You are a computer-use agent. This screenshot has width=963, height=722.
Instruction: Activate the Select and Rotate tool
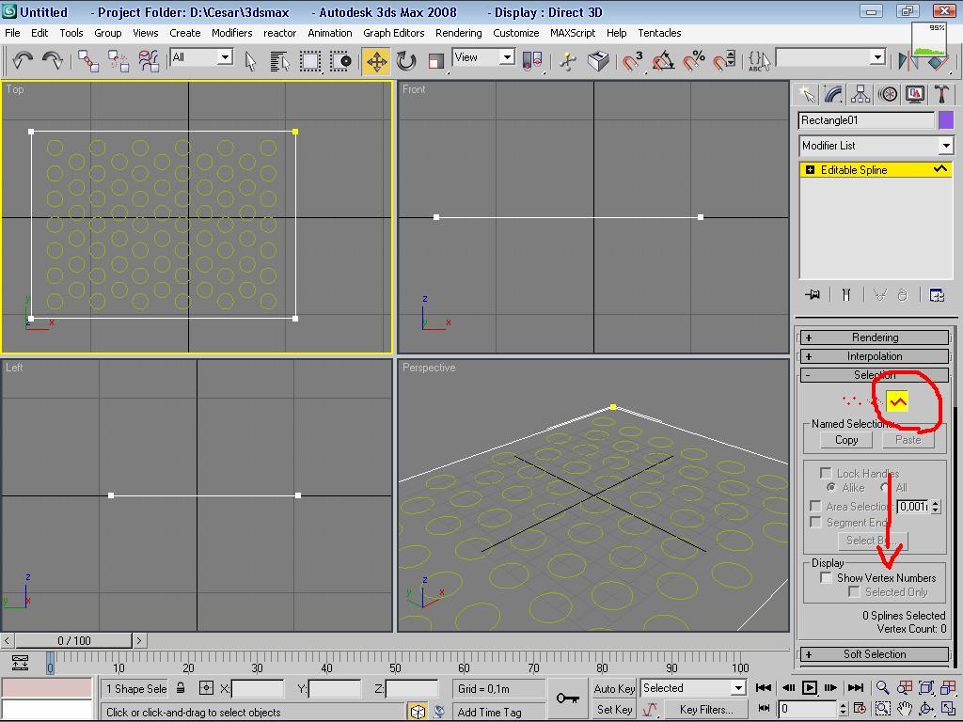pyautogui.click(x=406, y=61)
